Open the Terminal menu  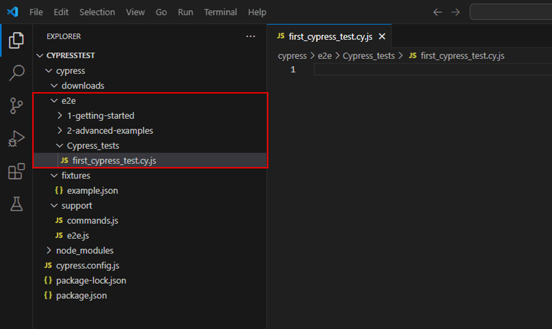220,12
